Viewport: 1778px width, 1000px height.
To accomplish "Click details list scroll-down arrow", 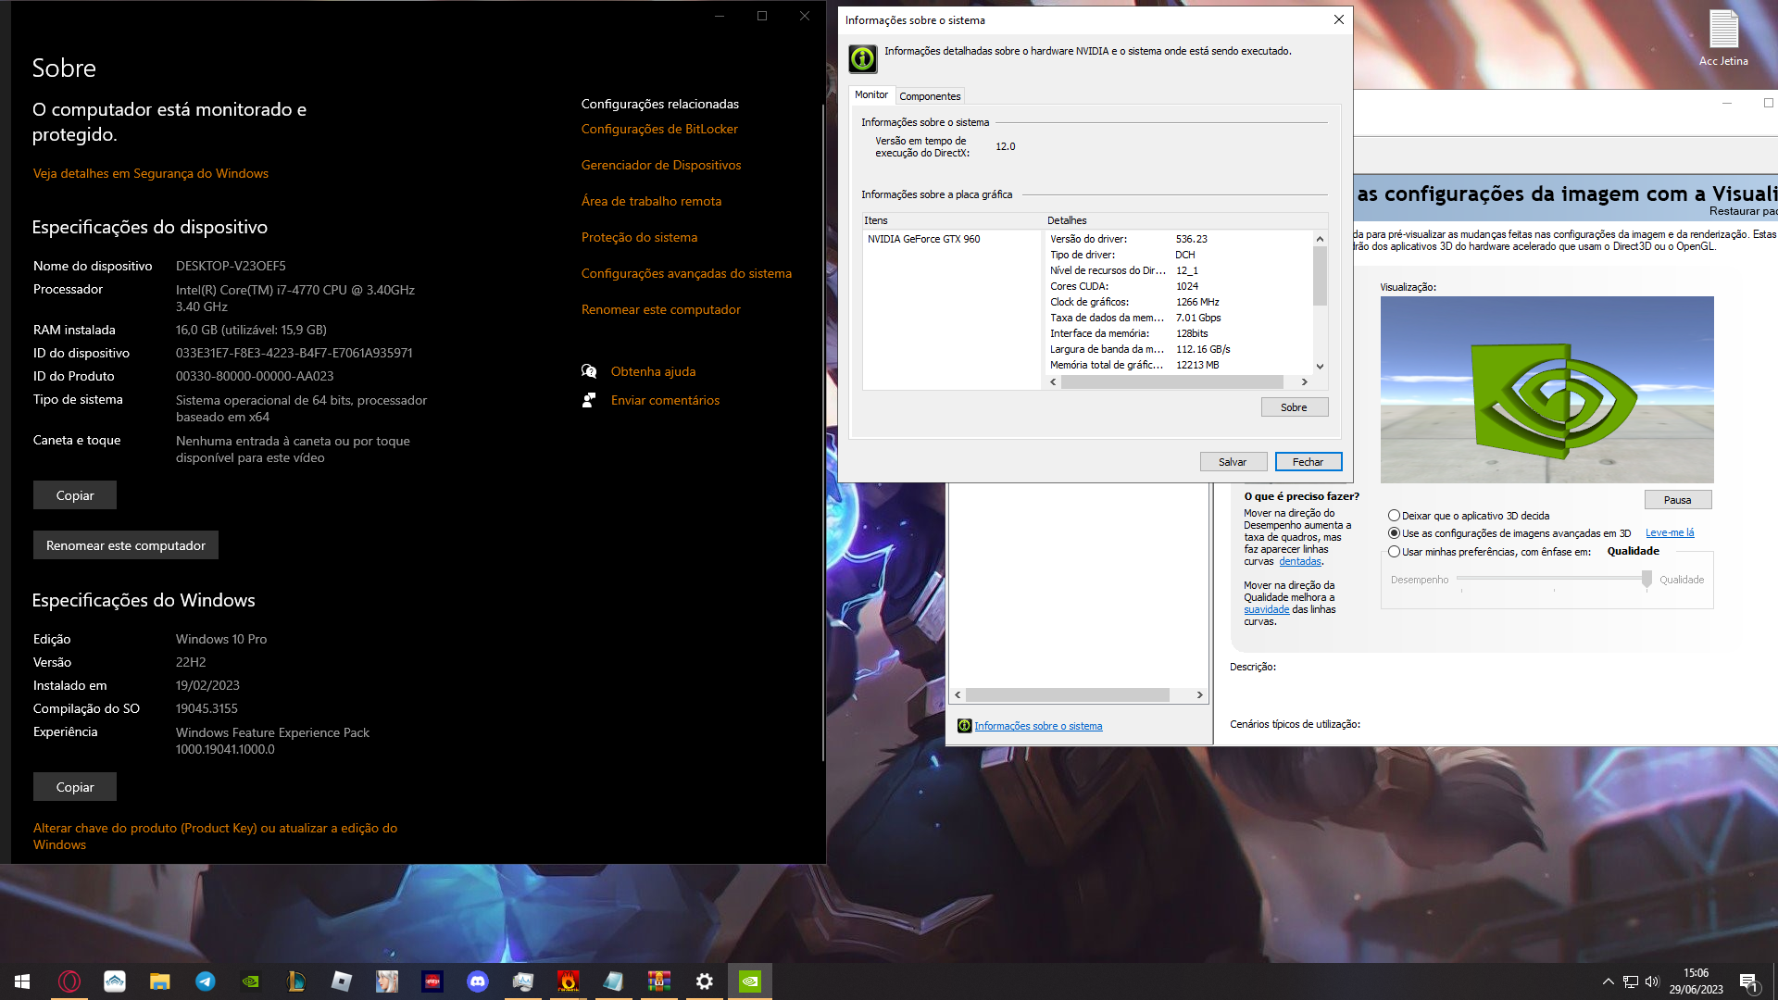I will point(1321,367).
